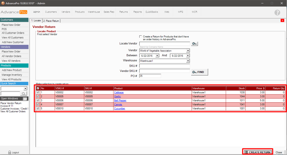The width and height of the screenshot is (287, 155).
Task: Click Add New Customer in sidebar
Action: pos(13,42)
